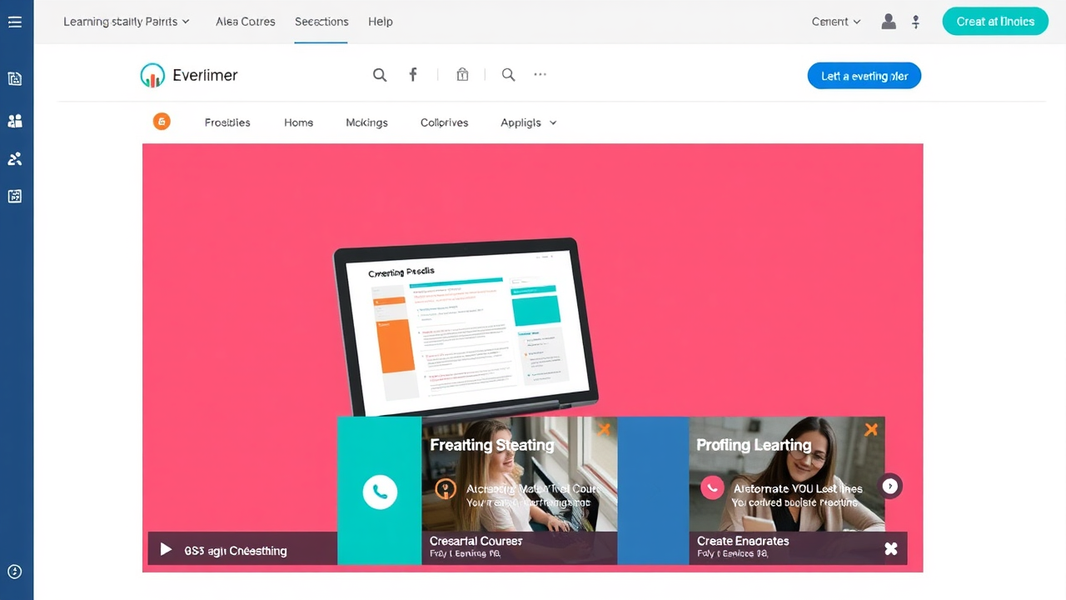The width and height of the screenshot is (1066, 600).
Task: Open the people group icon in sidebar
Action: tap(15, 121)
